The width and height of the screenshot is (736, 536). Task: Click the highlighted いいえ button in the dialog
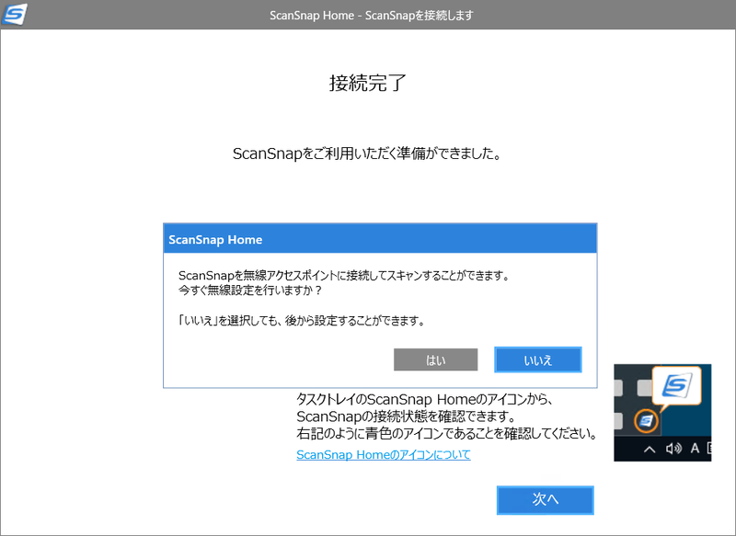(x=537, y=359)
